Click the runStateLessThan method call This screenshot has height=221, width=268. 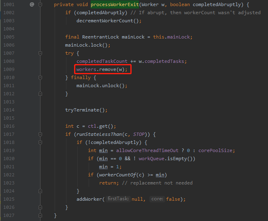[99, 134]
